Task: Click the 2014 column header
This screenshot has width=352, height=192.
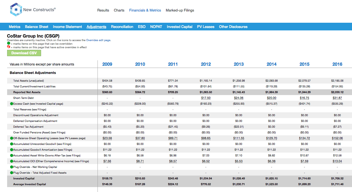Action: [x=271, y=64]
